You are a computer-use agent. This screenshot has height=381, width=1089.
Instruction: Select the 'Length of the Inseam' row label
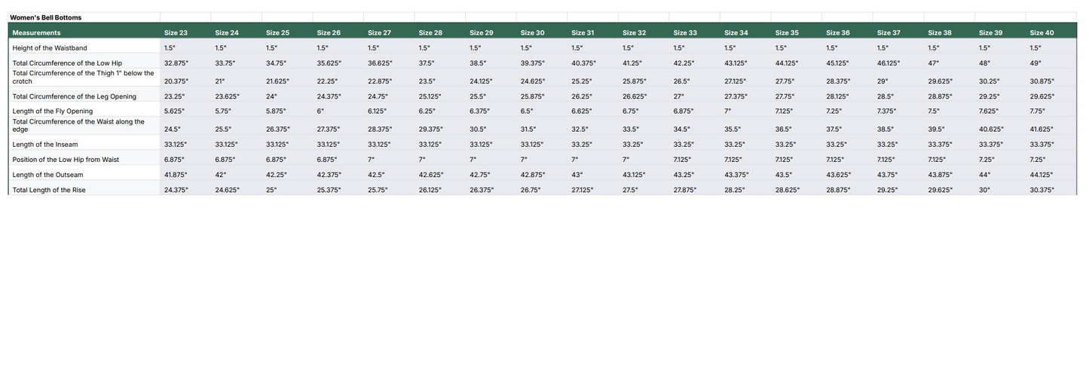45,145
